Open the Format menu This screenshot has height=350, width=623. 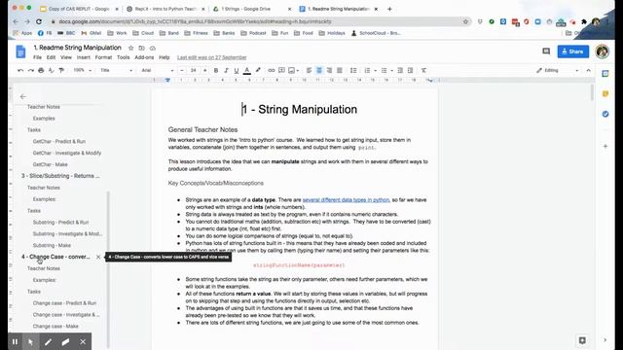[x=103, y=57]
